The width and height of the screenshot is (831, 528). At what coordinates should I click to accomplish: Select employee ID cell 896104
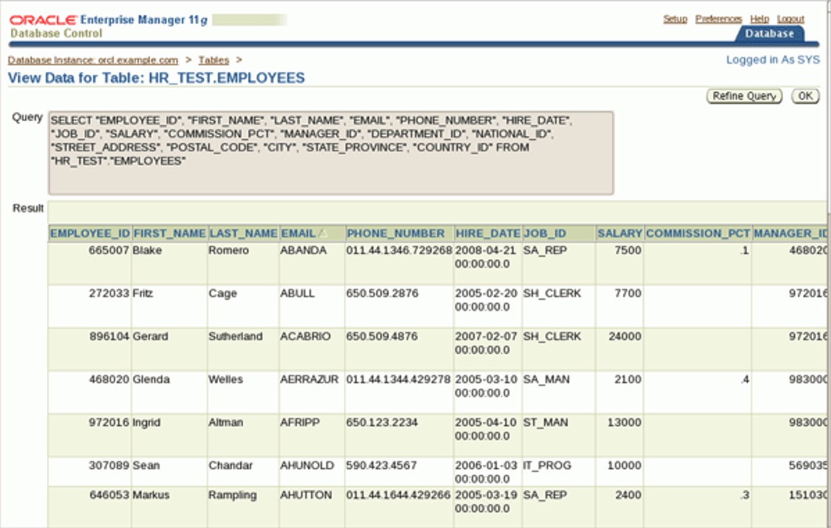click(109, 336)
